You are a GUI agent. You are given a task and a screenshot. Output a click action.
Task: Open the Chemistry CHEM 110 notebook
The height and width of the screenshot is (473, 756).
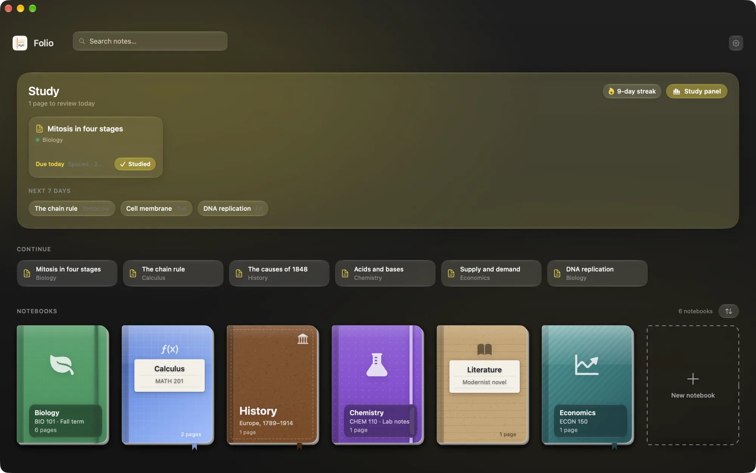(378, 384)
